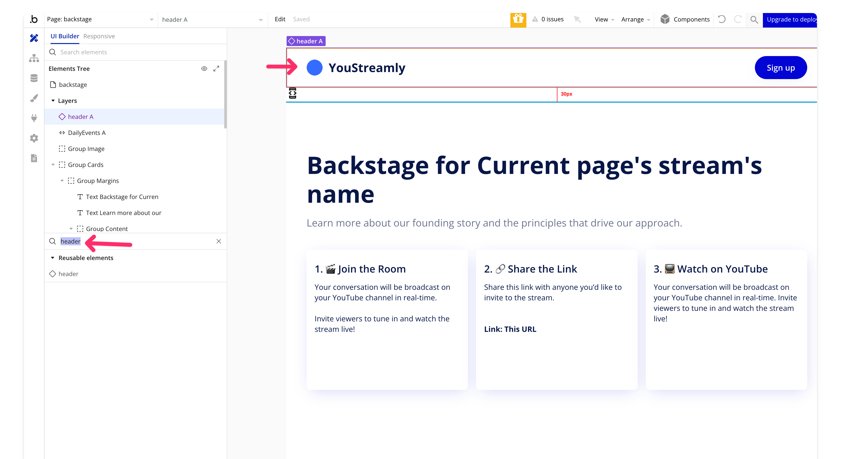Open the Styles paintbrush icon
Screen dimensions: 841x459
click(x=34, y=98)
